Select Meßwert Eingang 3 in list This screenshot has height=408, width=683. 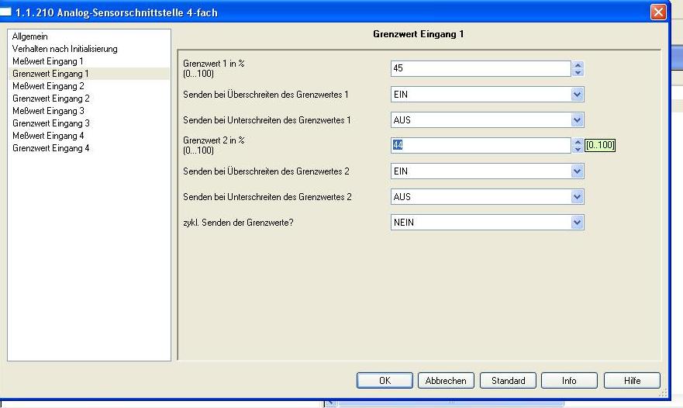coord(47,111)
